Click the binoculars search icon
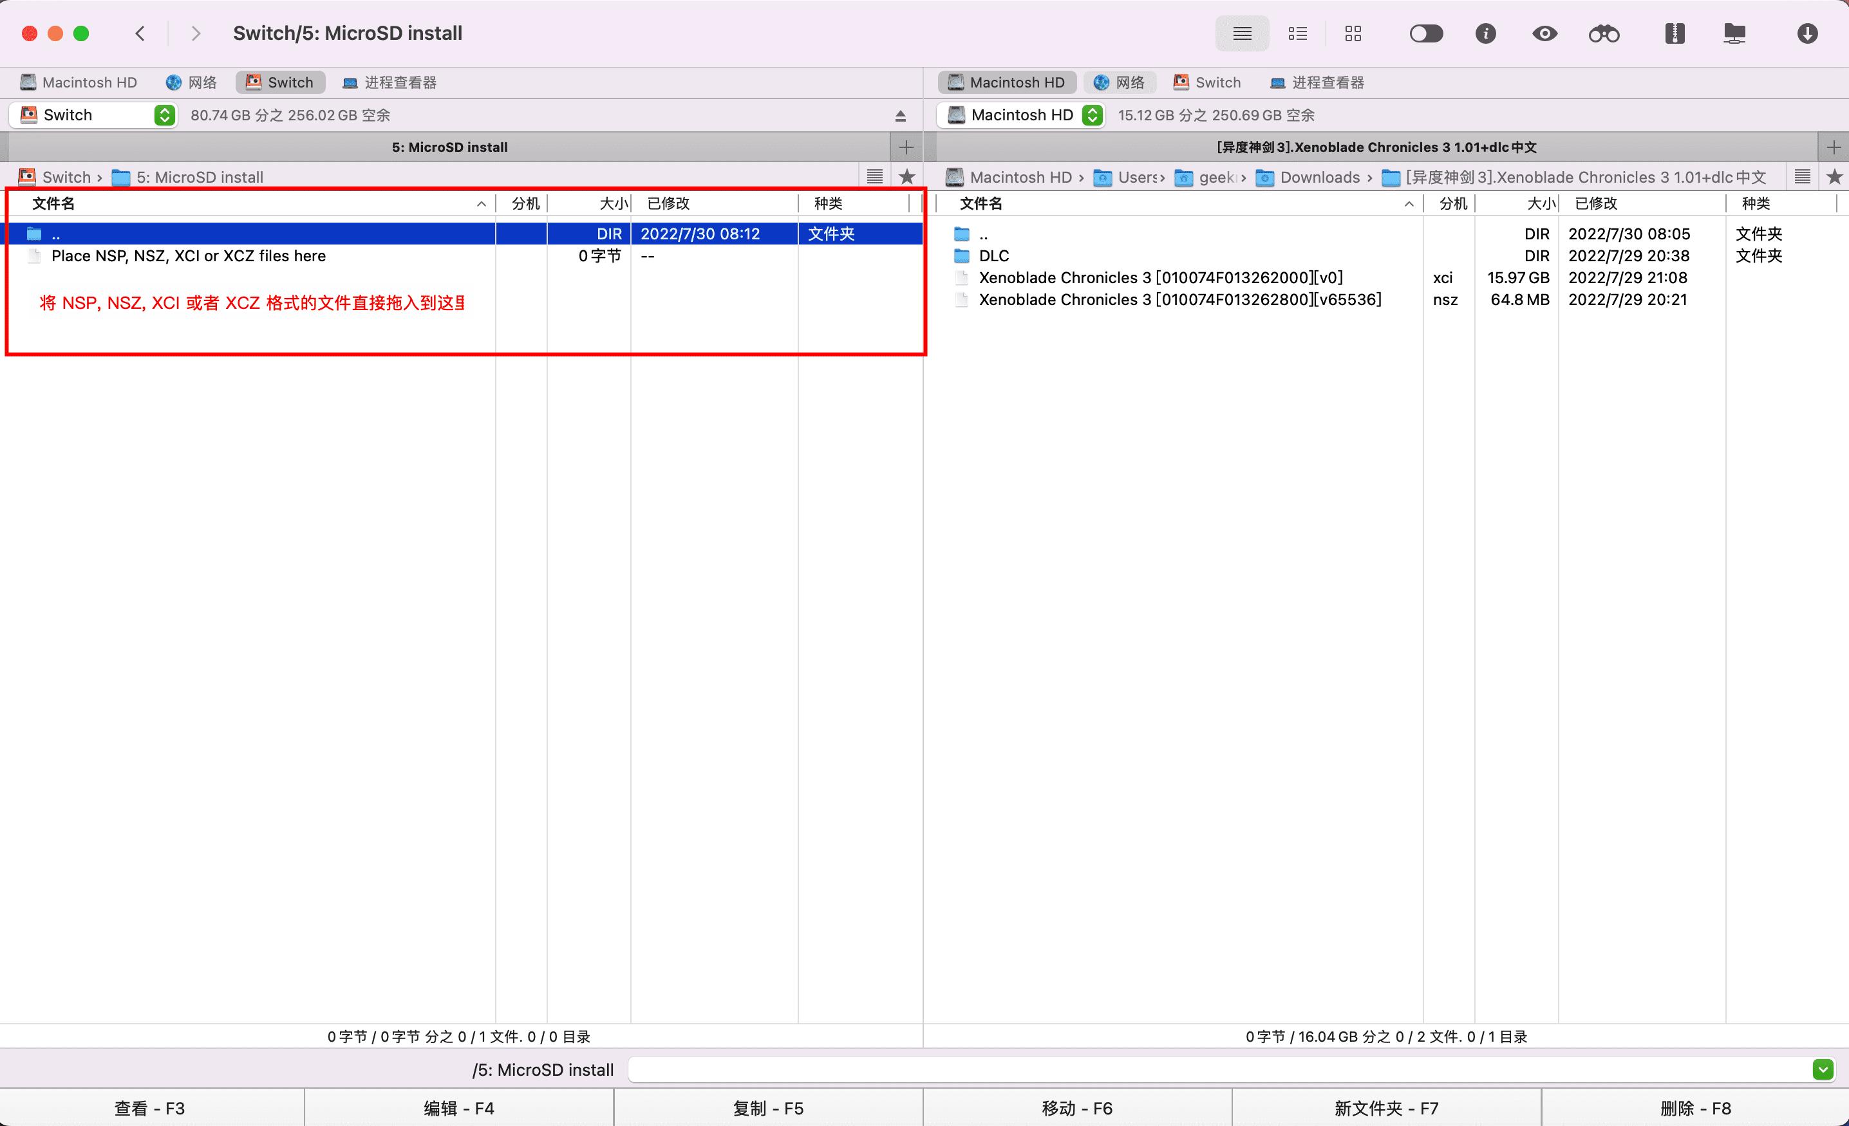 tap(1604, 33)
